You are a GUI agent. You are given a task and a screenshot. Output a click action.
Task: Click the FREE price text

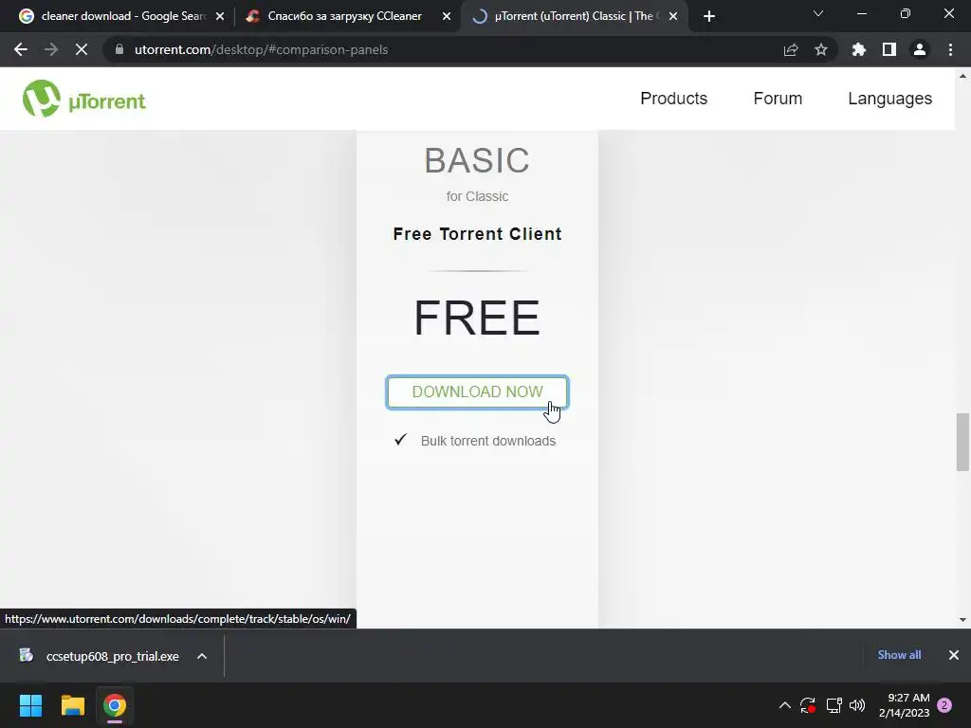click(x=477, y=318)
